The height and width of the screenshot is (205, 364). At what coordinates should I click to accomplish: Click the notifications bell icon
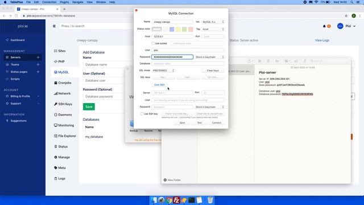(x=324, y=26)
